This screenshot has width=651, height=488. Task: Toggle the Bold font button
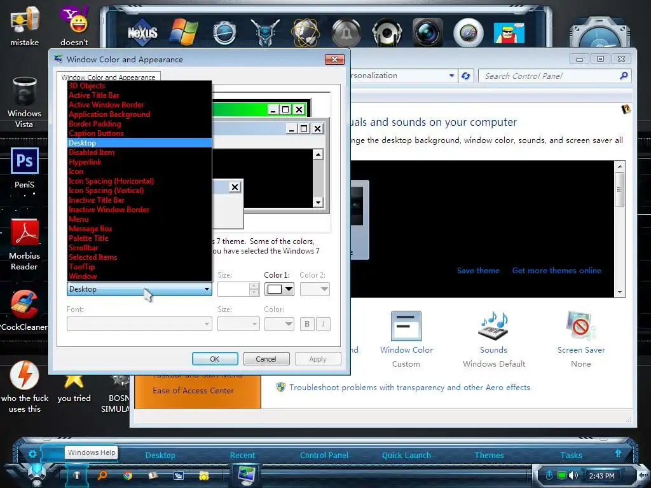point(307,323)
